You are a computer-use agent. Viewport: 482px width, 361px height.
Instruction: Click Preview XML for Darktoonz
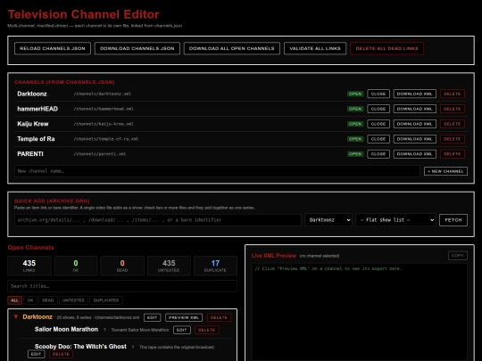pyautogui.click(x=184, y=317)
